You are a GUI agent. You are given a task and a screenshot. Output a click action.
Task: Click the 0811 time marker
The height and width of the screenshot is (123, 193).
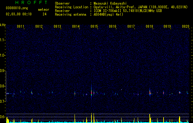tap(21, 26)
